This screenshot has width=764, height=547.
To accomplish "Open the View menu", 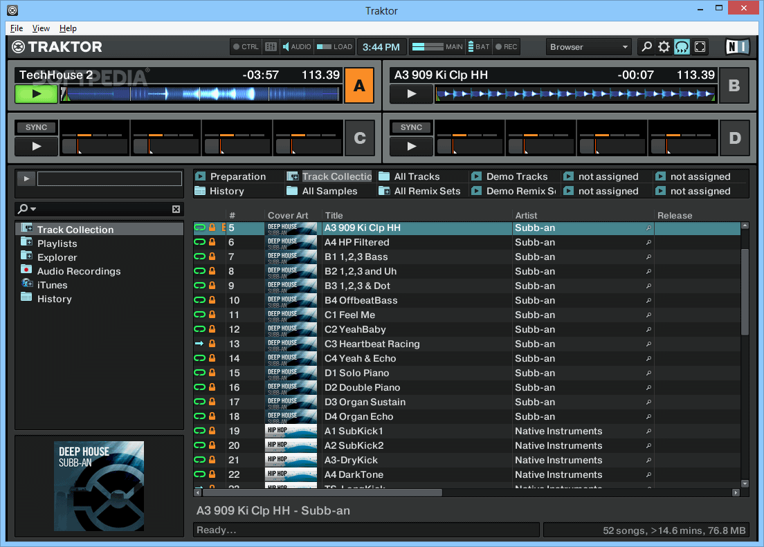I will click(41, 28).
